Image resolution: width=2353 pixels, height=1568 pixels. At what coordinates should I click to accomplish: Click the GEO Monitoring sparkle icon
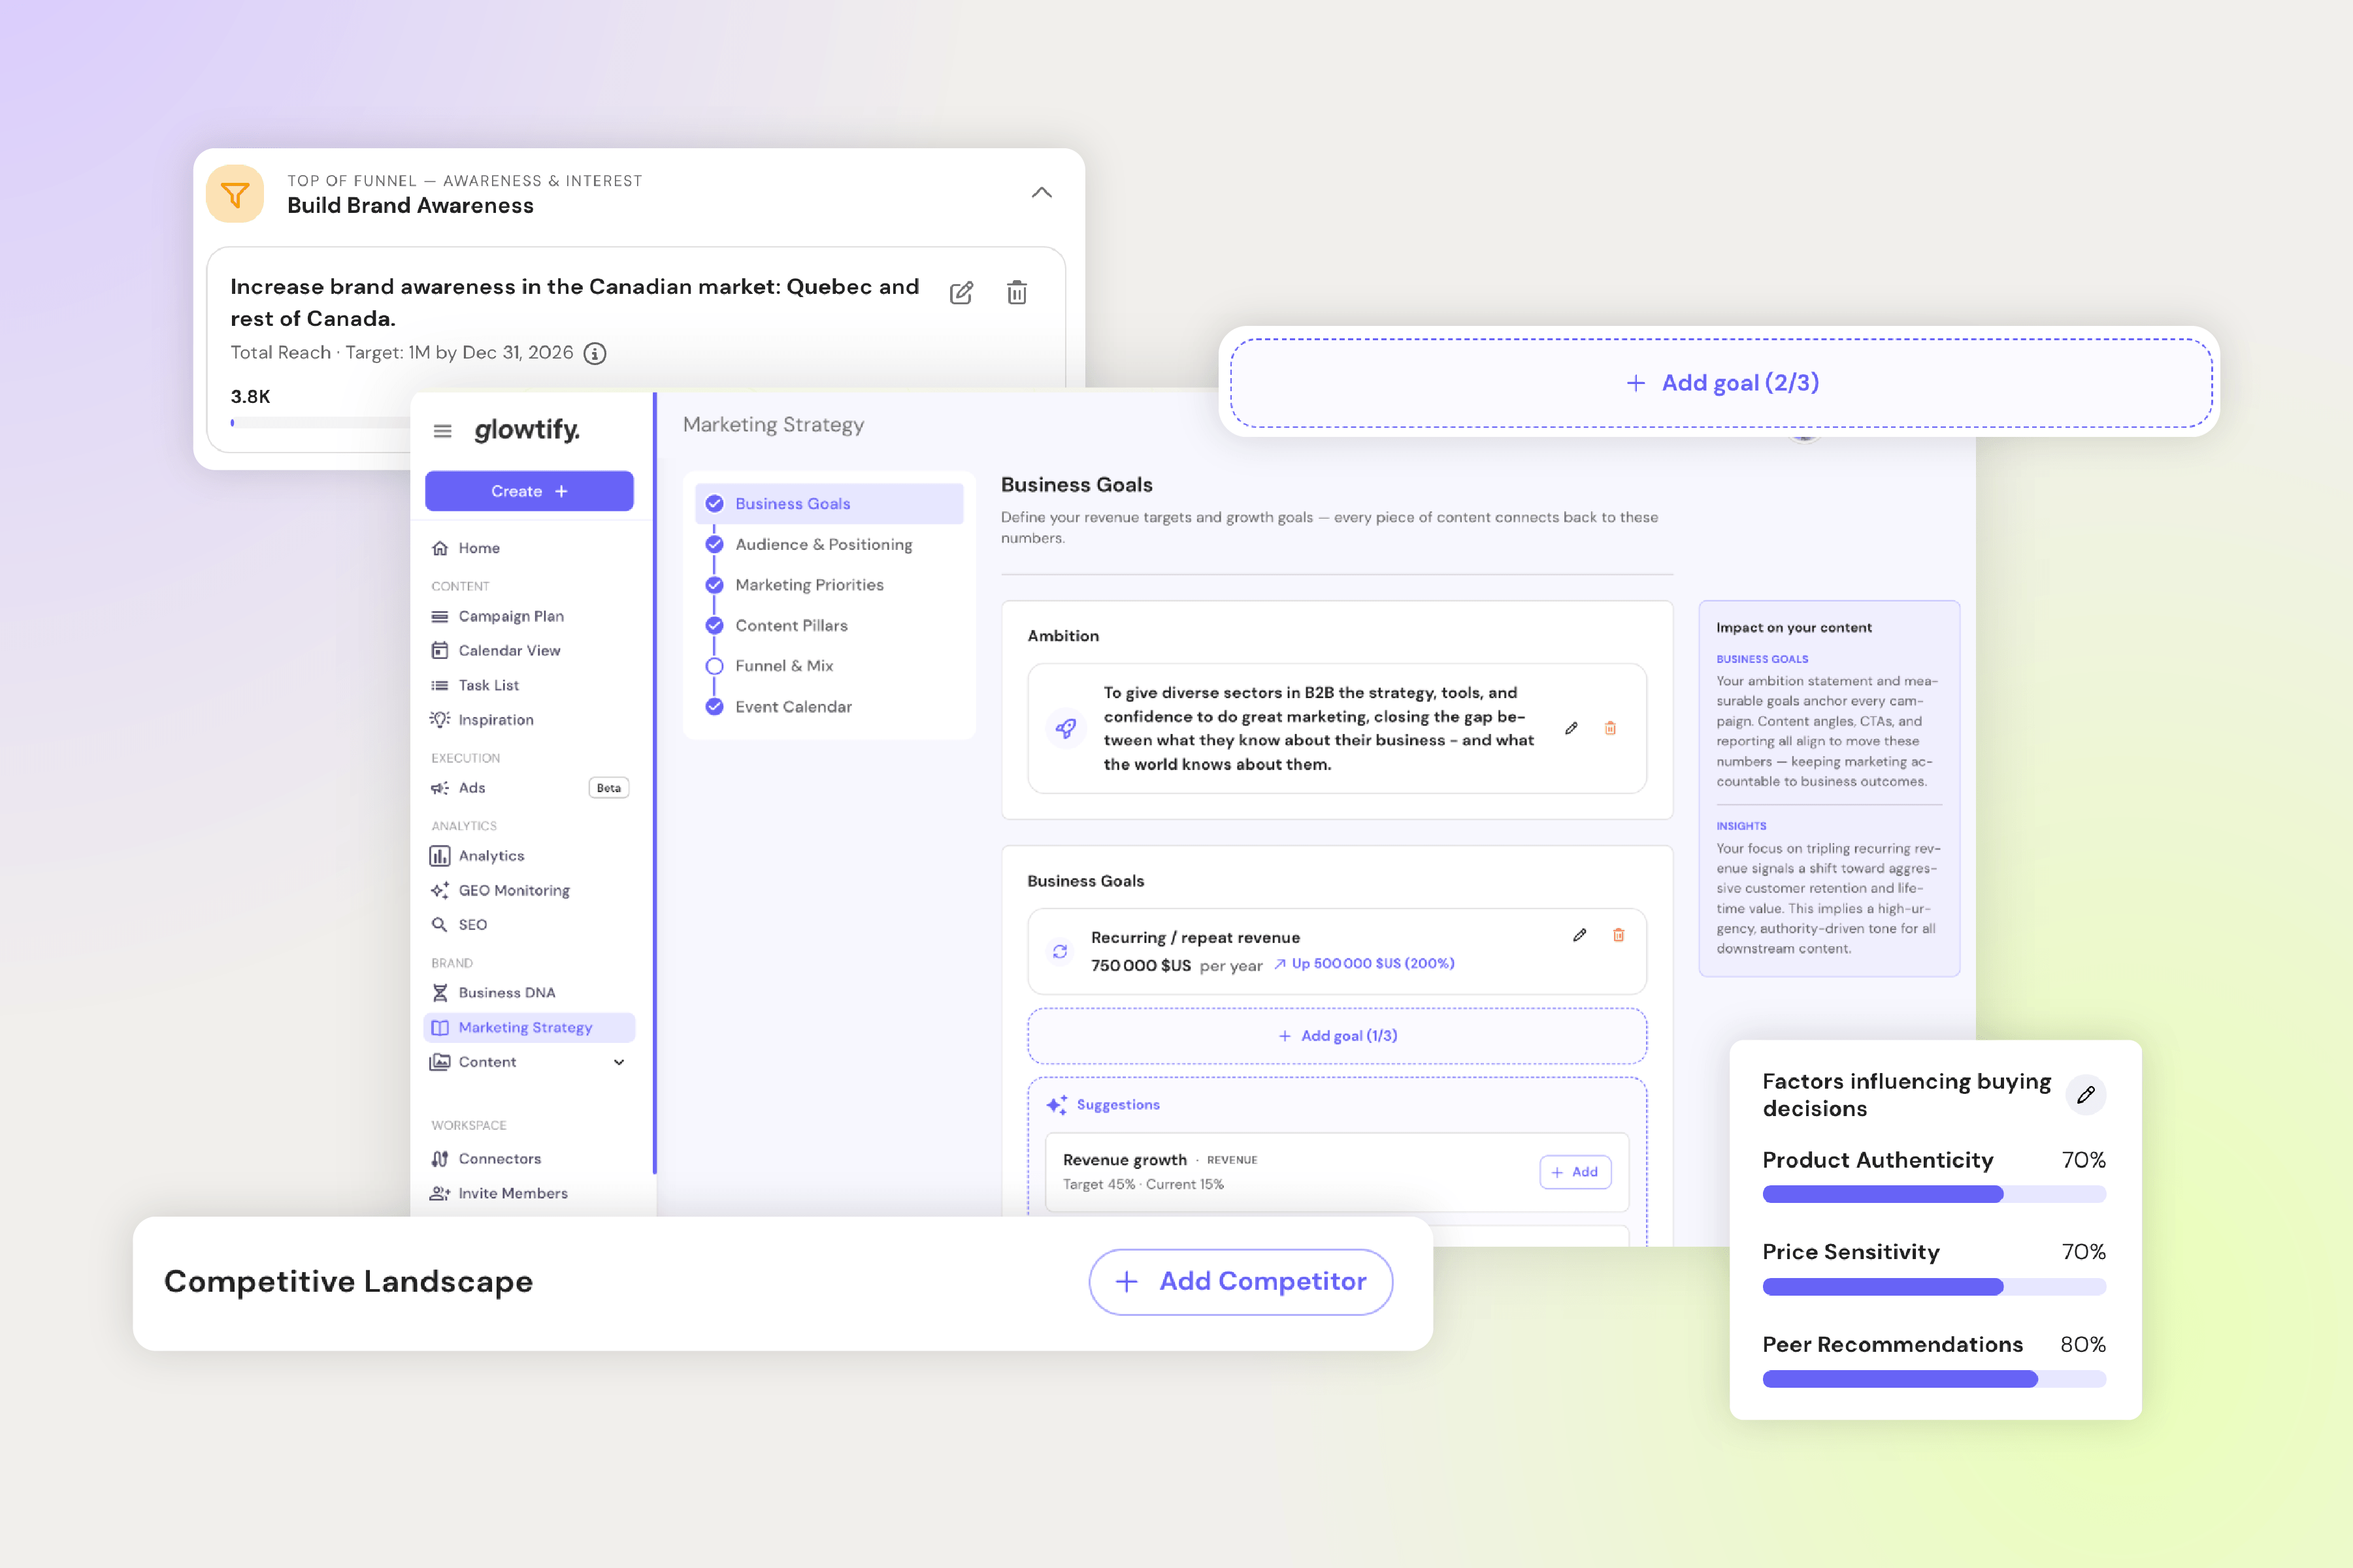point(439,890)
